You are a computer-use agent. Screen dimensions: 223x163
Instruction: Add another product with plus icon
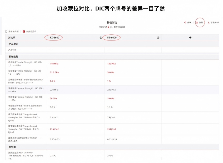[190, 38]
